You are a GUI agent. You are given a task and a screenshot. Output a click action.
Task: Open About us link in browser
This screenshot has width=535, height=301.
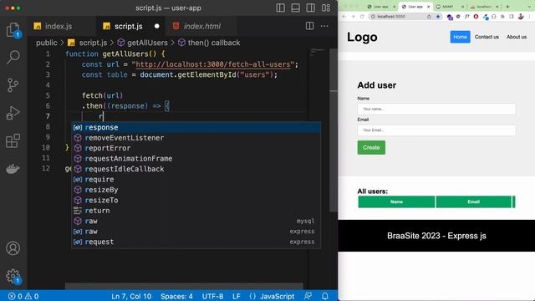[517, 37]
